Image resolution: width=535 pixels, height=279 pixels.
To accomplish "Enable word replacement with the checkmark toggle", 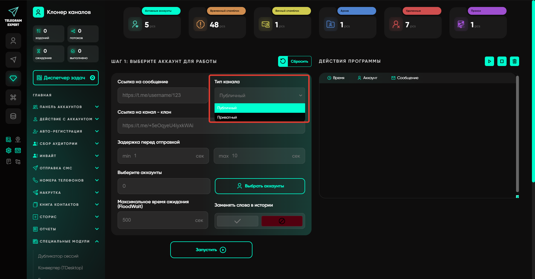I will [237, 221].
